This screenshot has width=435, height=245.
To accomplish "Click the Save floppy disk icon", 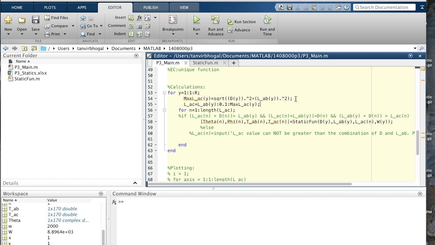I will click(35, 20).
